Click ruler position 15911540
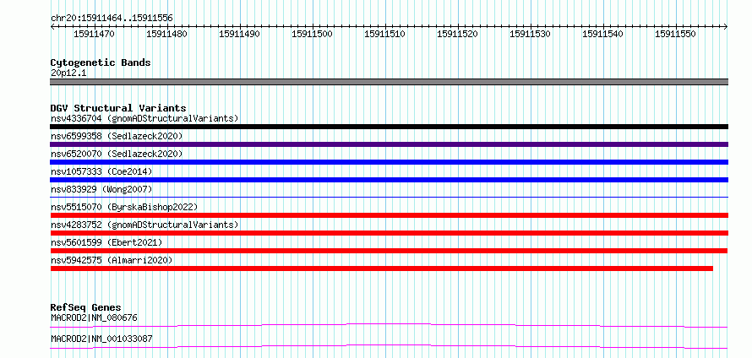Screen dimensions: 752x358 click(x=602, y=34)
